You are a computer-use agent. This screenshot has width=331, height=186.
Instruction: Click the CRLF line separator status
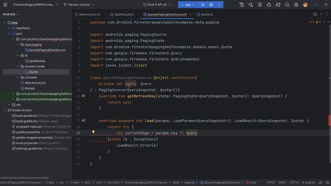click(282, 182)
